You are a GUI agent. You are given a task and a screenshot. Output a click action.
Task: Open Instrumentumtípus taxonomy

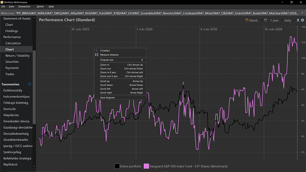click(16, 97)
